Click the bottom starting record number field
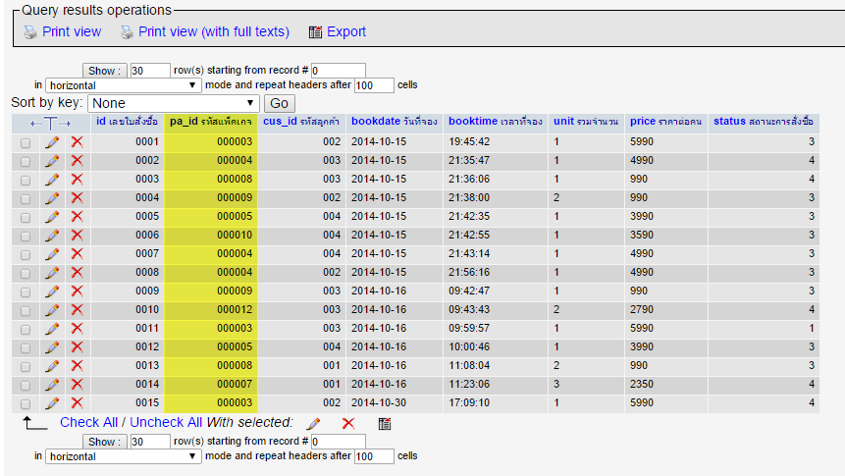The image size is (845, 476). pyautogui.click(x=339, y=442)
